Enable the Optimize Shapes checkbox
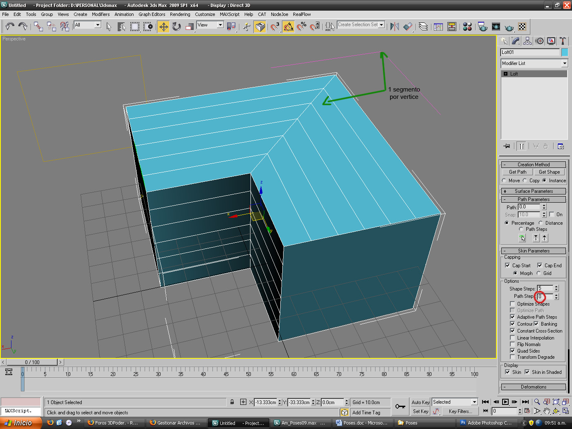The width and height of the screenshot is (572, 429). tap(512, 304)
